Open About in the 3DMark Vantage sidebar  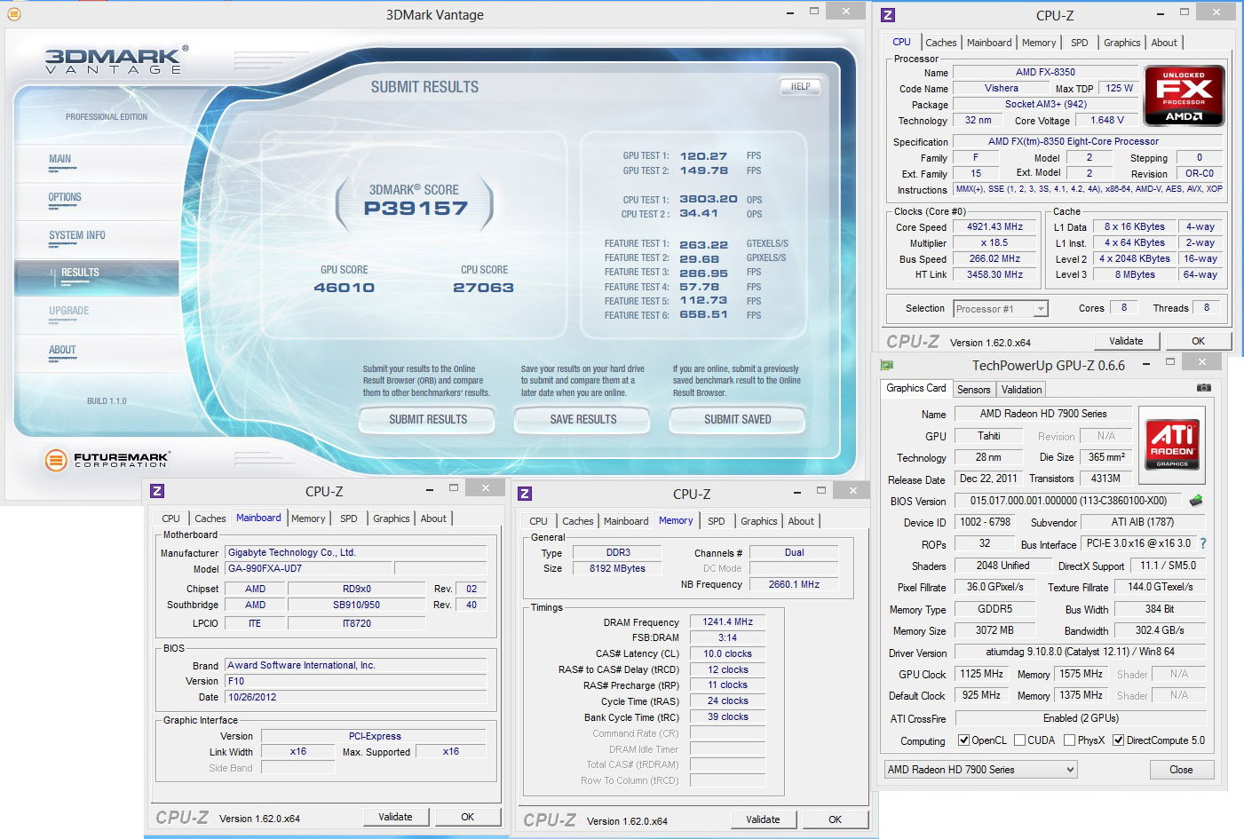pyautogui.click(x=62, y=350)
